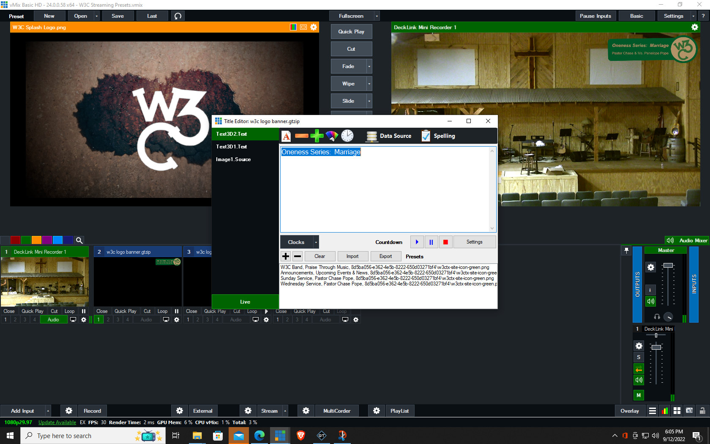Click the grid layout icon in the bottom bar
The height and width of the screenshot is (444, 710).
pos(677,411)
